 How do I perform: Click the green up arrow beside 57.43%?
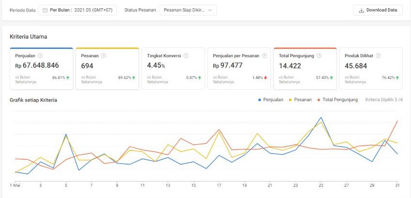[332, 77]
